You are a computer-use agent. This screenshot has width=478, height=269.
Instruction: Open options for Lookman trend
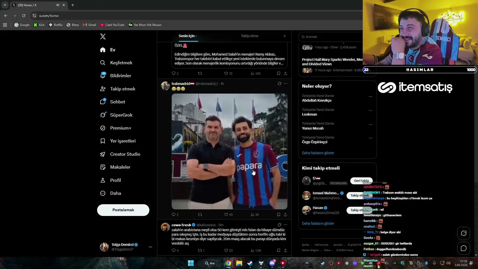[370, 110]
